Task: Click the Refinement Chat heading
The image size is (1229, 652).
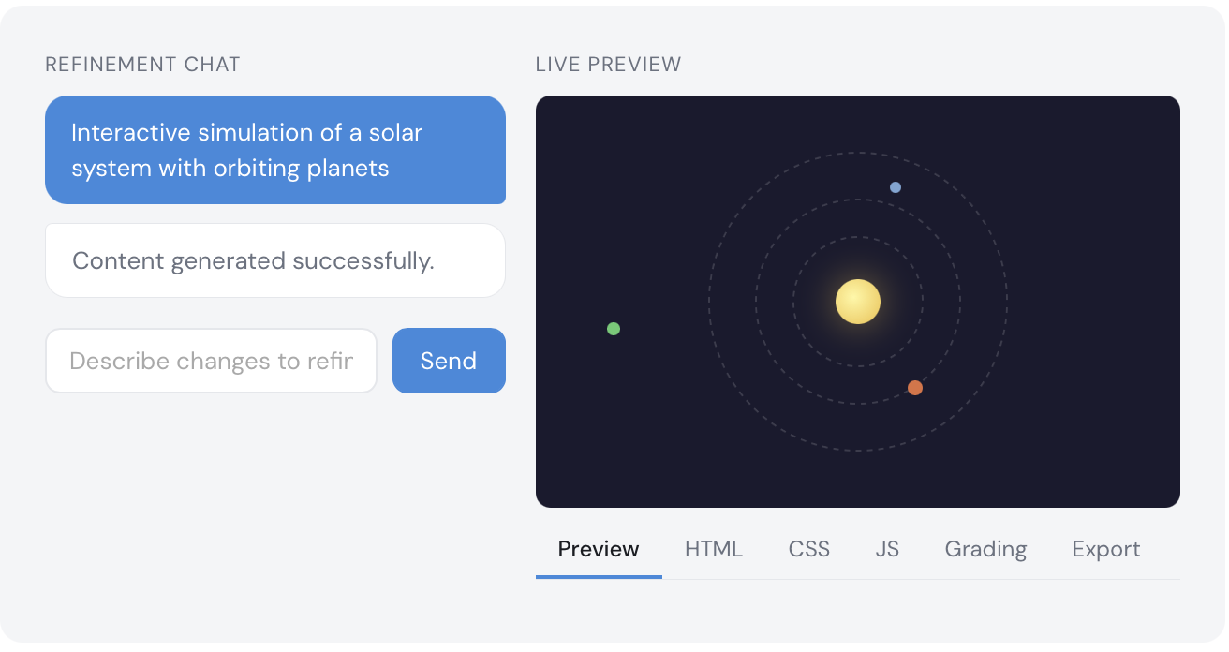Action: click(142, 65)
